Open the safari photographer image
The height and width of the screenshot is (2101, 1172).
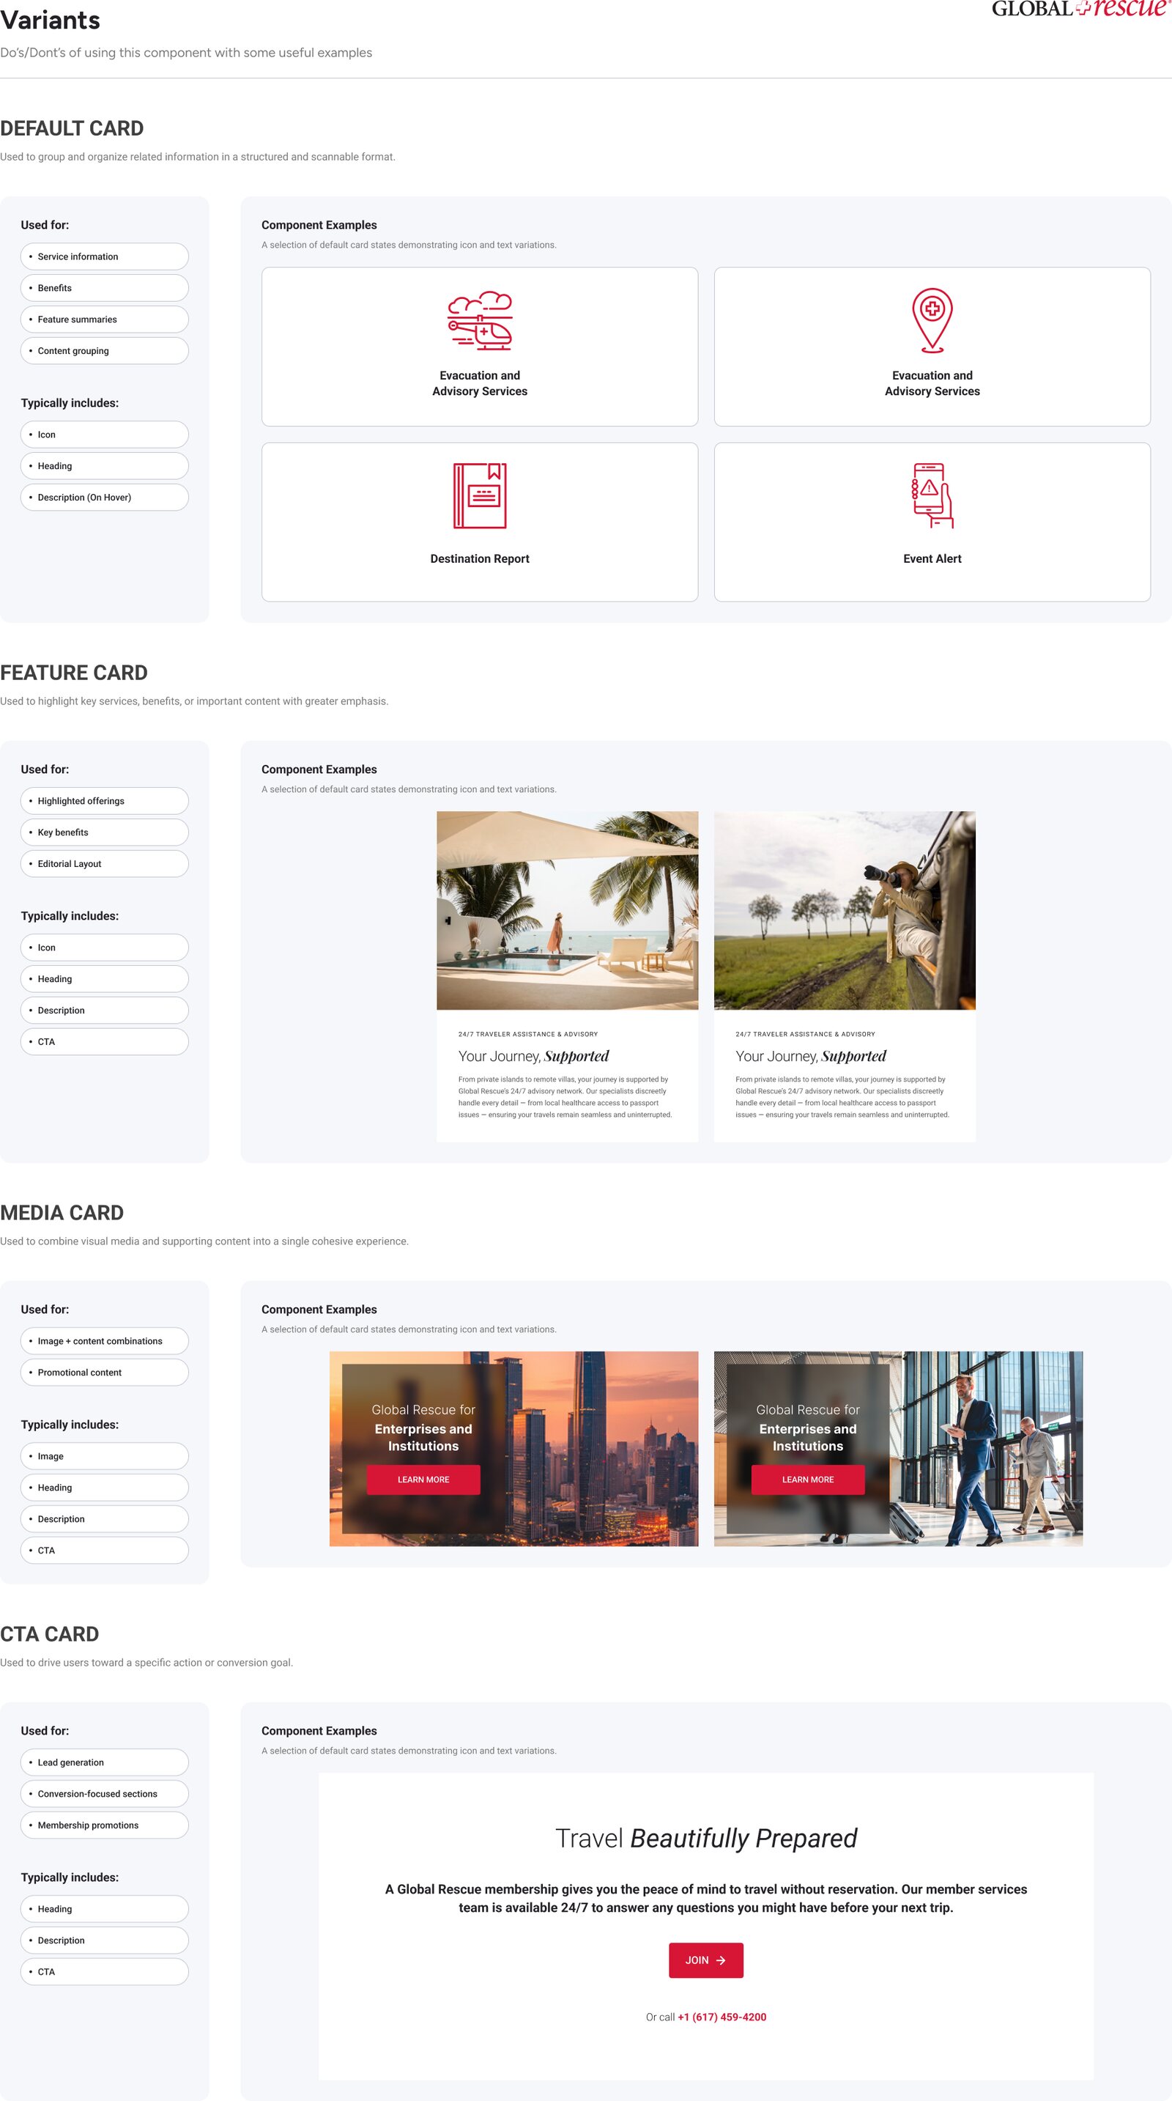[845, 910]
